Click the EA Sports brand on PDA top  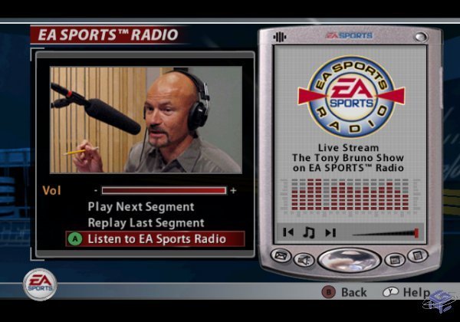pos(349,35)
